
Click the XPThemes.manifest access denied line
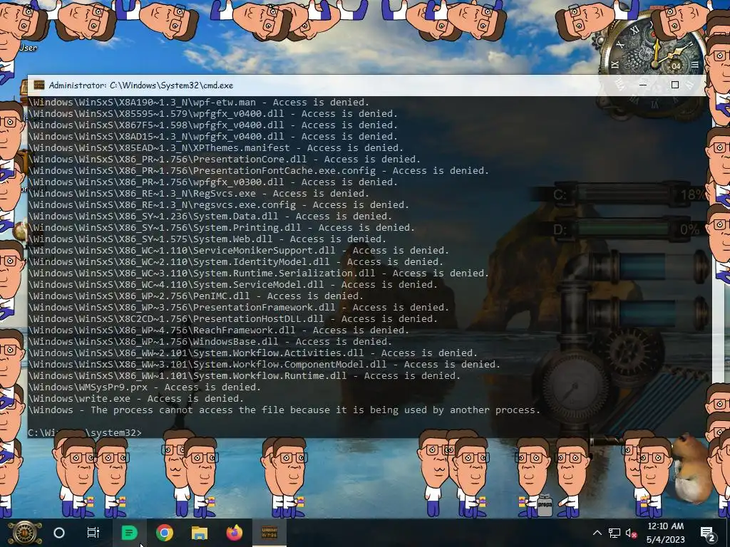pyautogui.click(x=216, y=148)
